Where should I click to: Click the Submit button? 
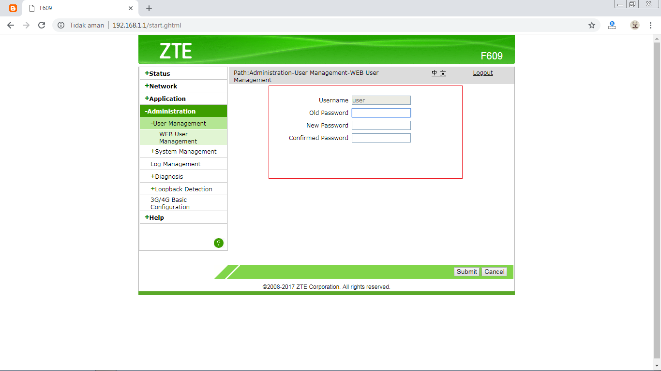pyautogui.click(x=466, y=271)
